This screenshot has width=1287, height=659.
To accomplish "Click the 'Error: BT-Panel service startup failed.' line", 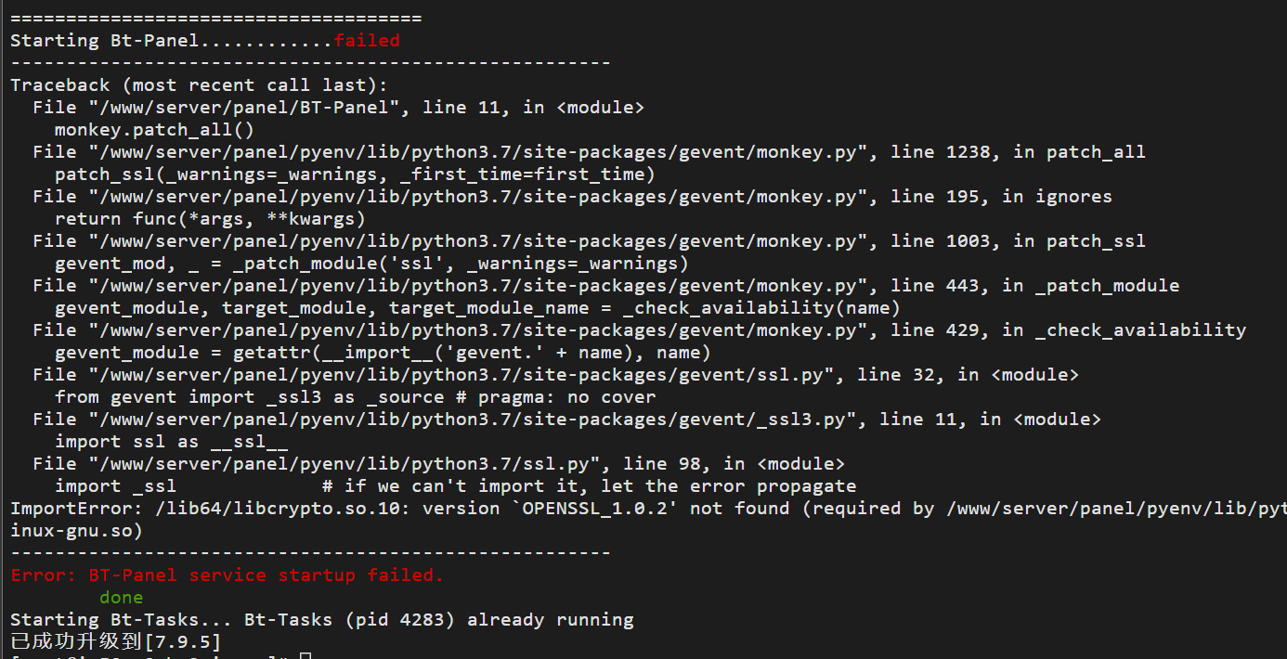I will 227,575.
